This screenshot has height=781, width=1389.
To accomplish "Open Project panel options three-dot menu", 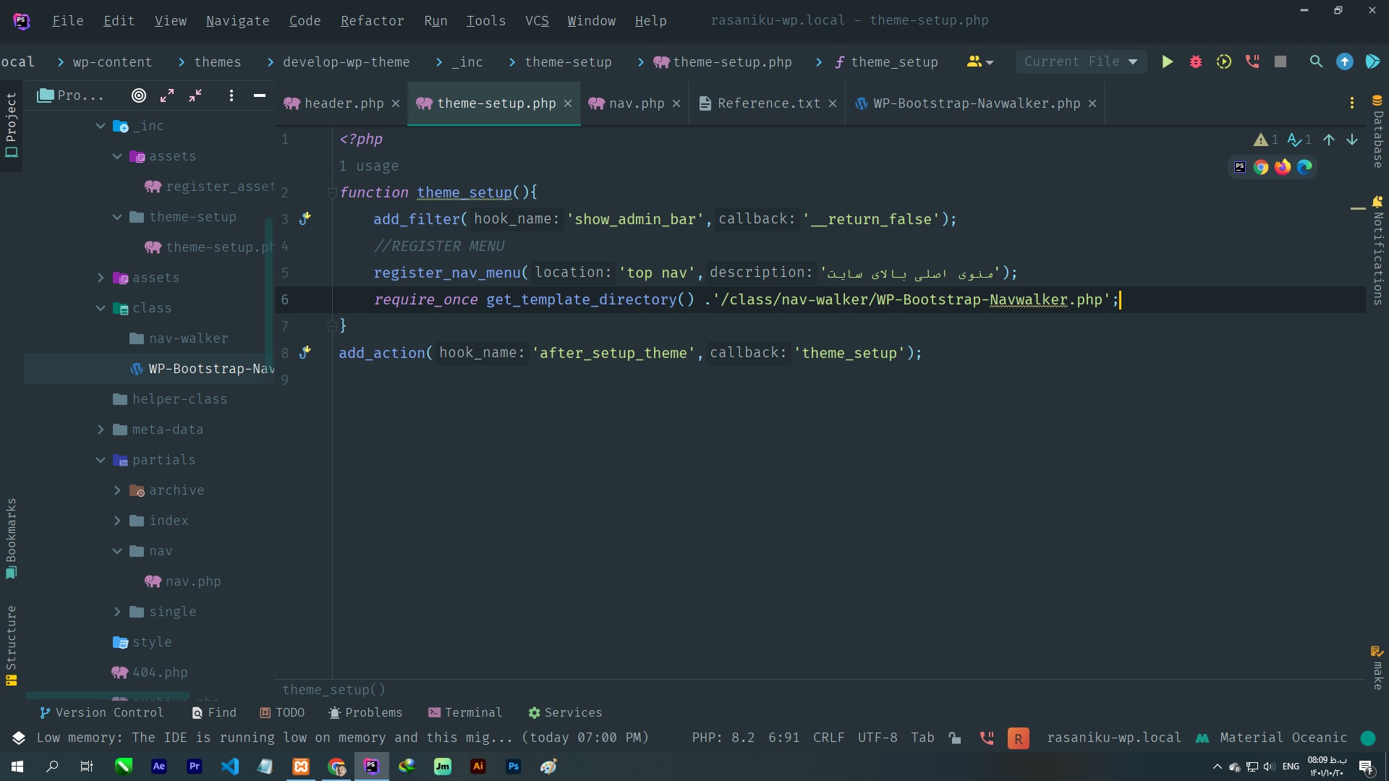I will point(231,95).
